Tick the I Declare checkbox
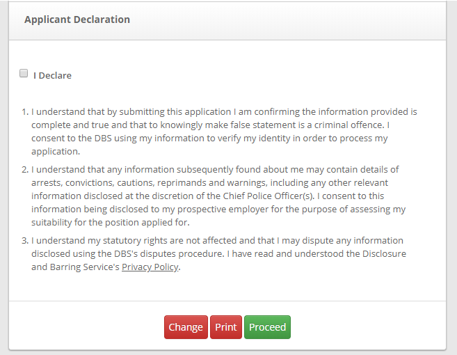 click(24, 73)
